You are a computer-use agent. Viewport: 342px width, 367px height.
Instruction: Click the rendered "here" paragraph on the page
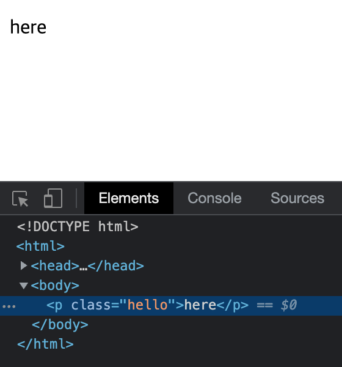tap(28, 27)
